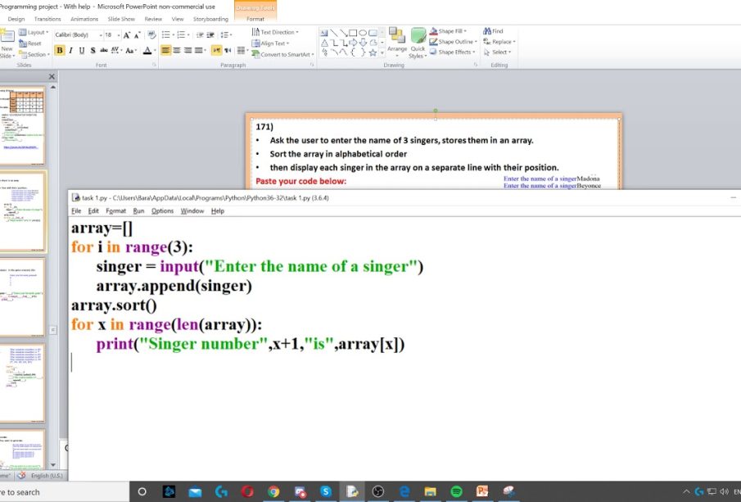Click the Arrange icon in Drawing group
The image size is (741, 502).
(x=397, y=39)
